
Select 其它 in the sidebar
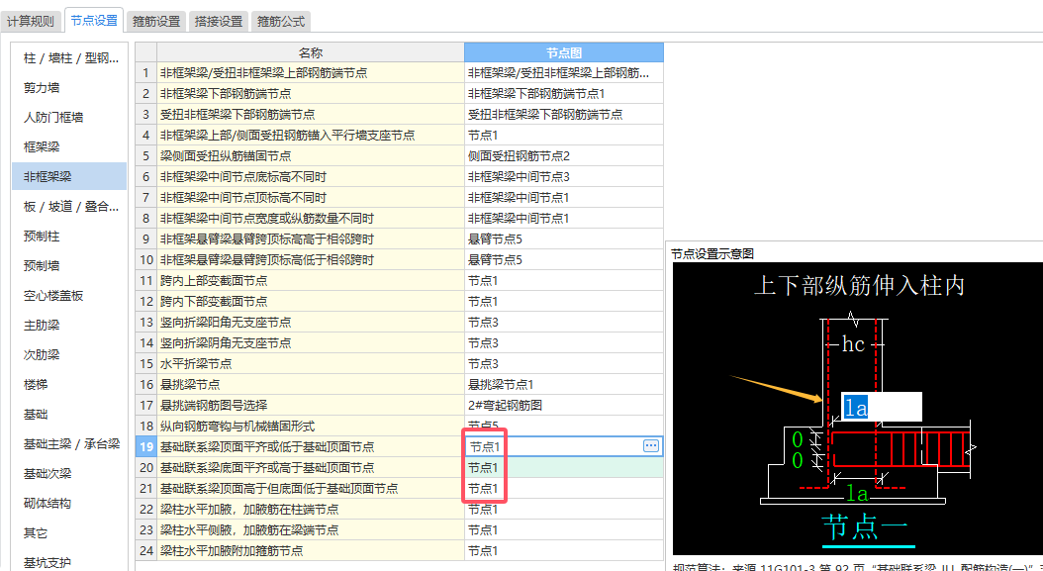70,533
